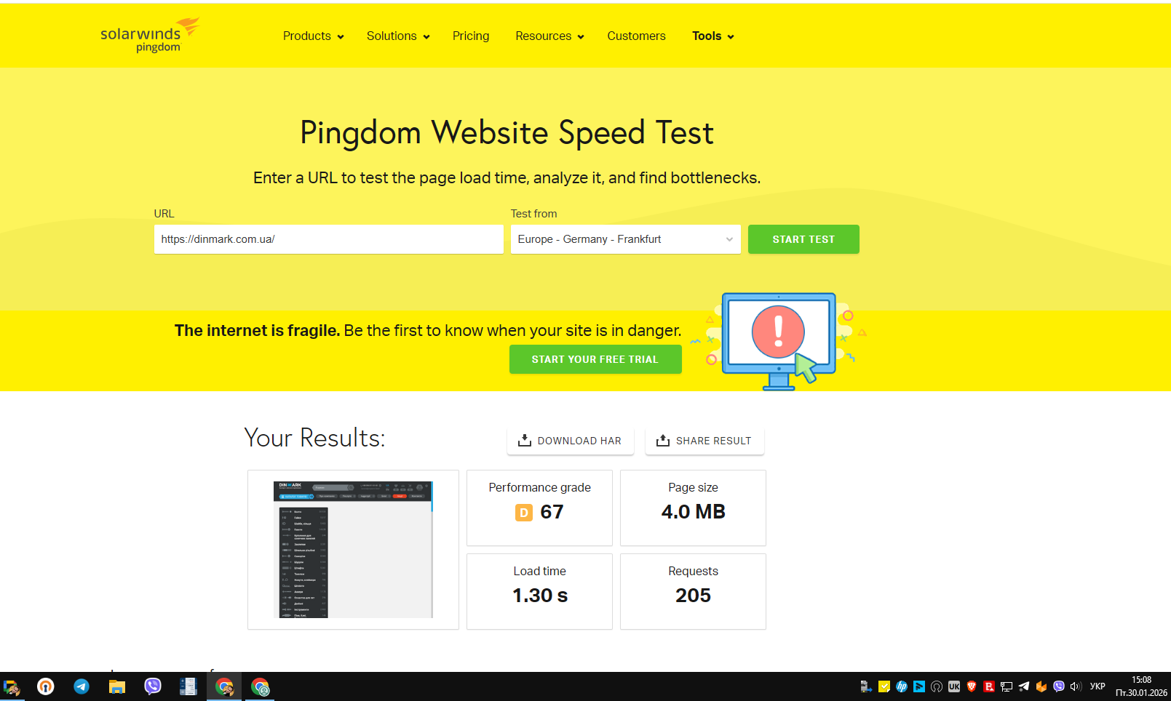Screen dimensions: 1171x701
Task: Open the volume speaker tray icon
Action: [1076, 686]
